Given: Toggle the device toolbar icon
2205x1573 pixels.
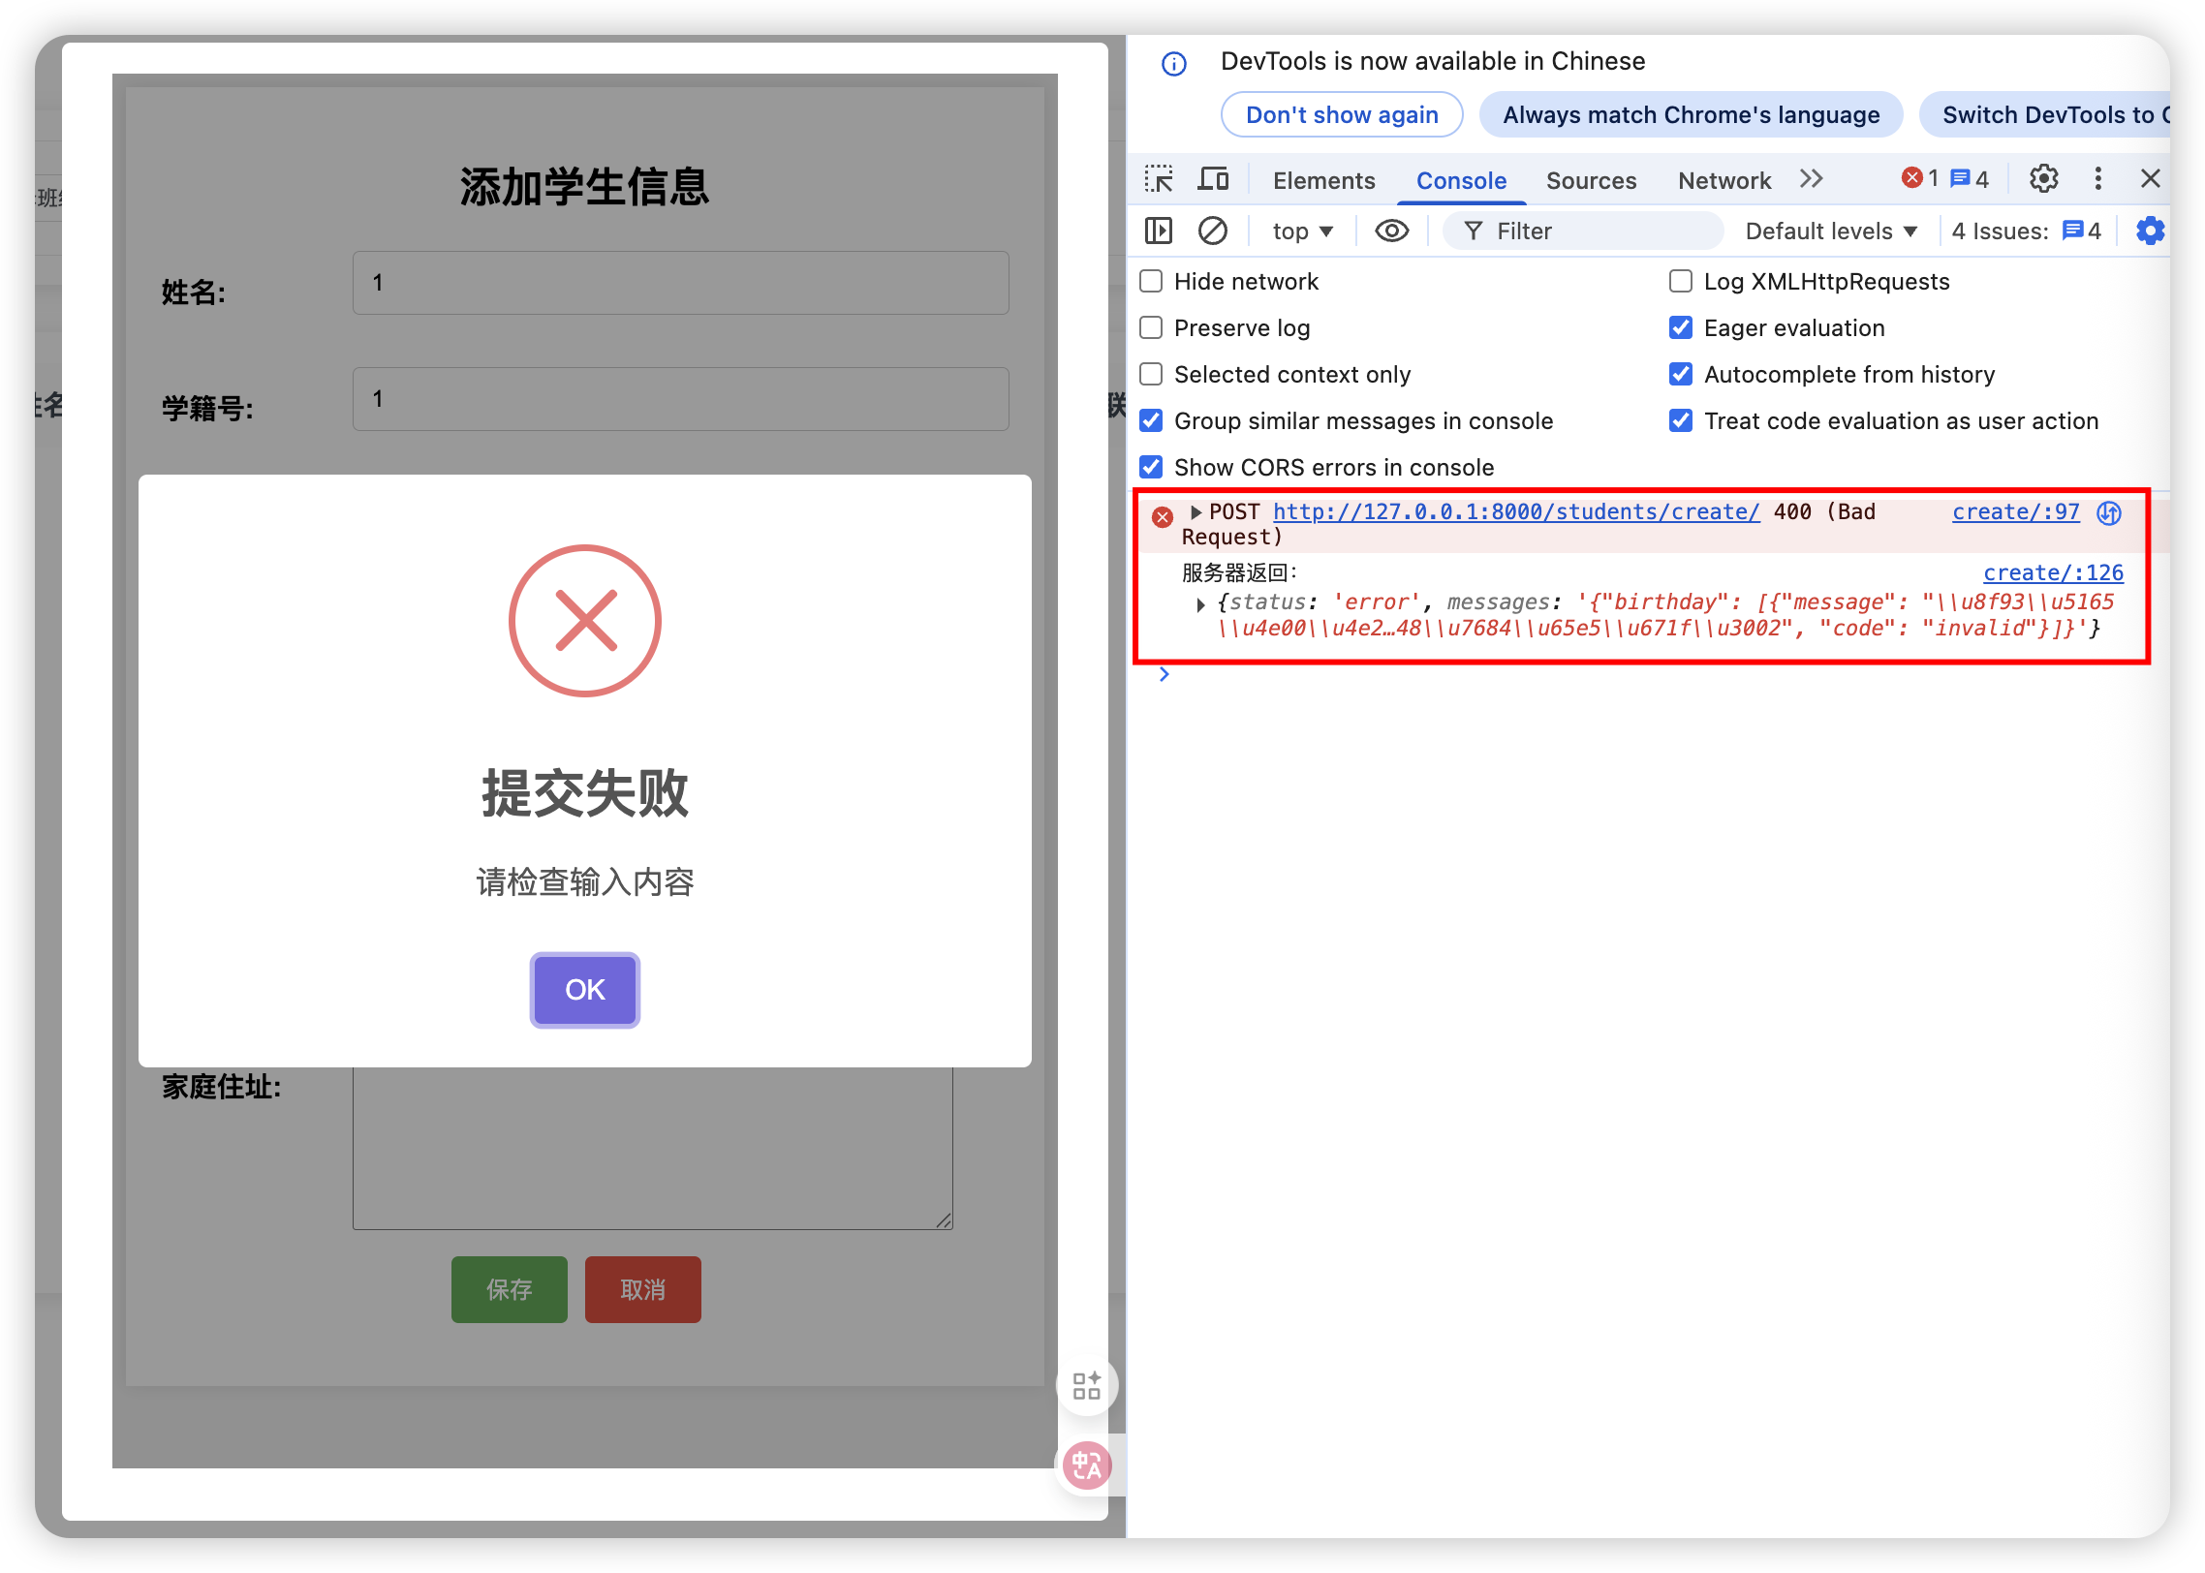Looking at the screenshot, I should (x=1213, y=179).
